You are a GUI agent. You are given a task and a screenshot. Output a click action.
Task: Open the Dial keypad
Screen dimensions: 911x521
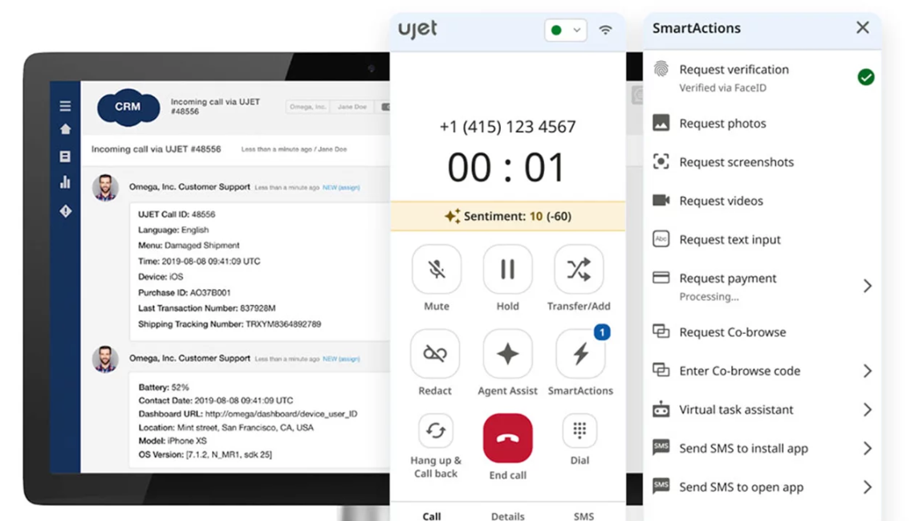point(580,430)
